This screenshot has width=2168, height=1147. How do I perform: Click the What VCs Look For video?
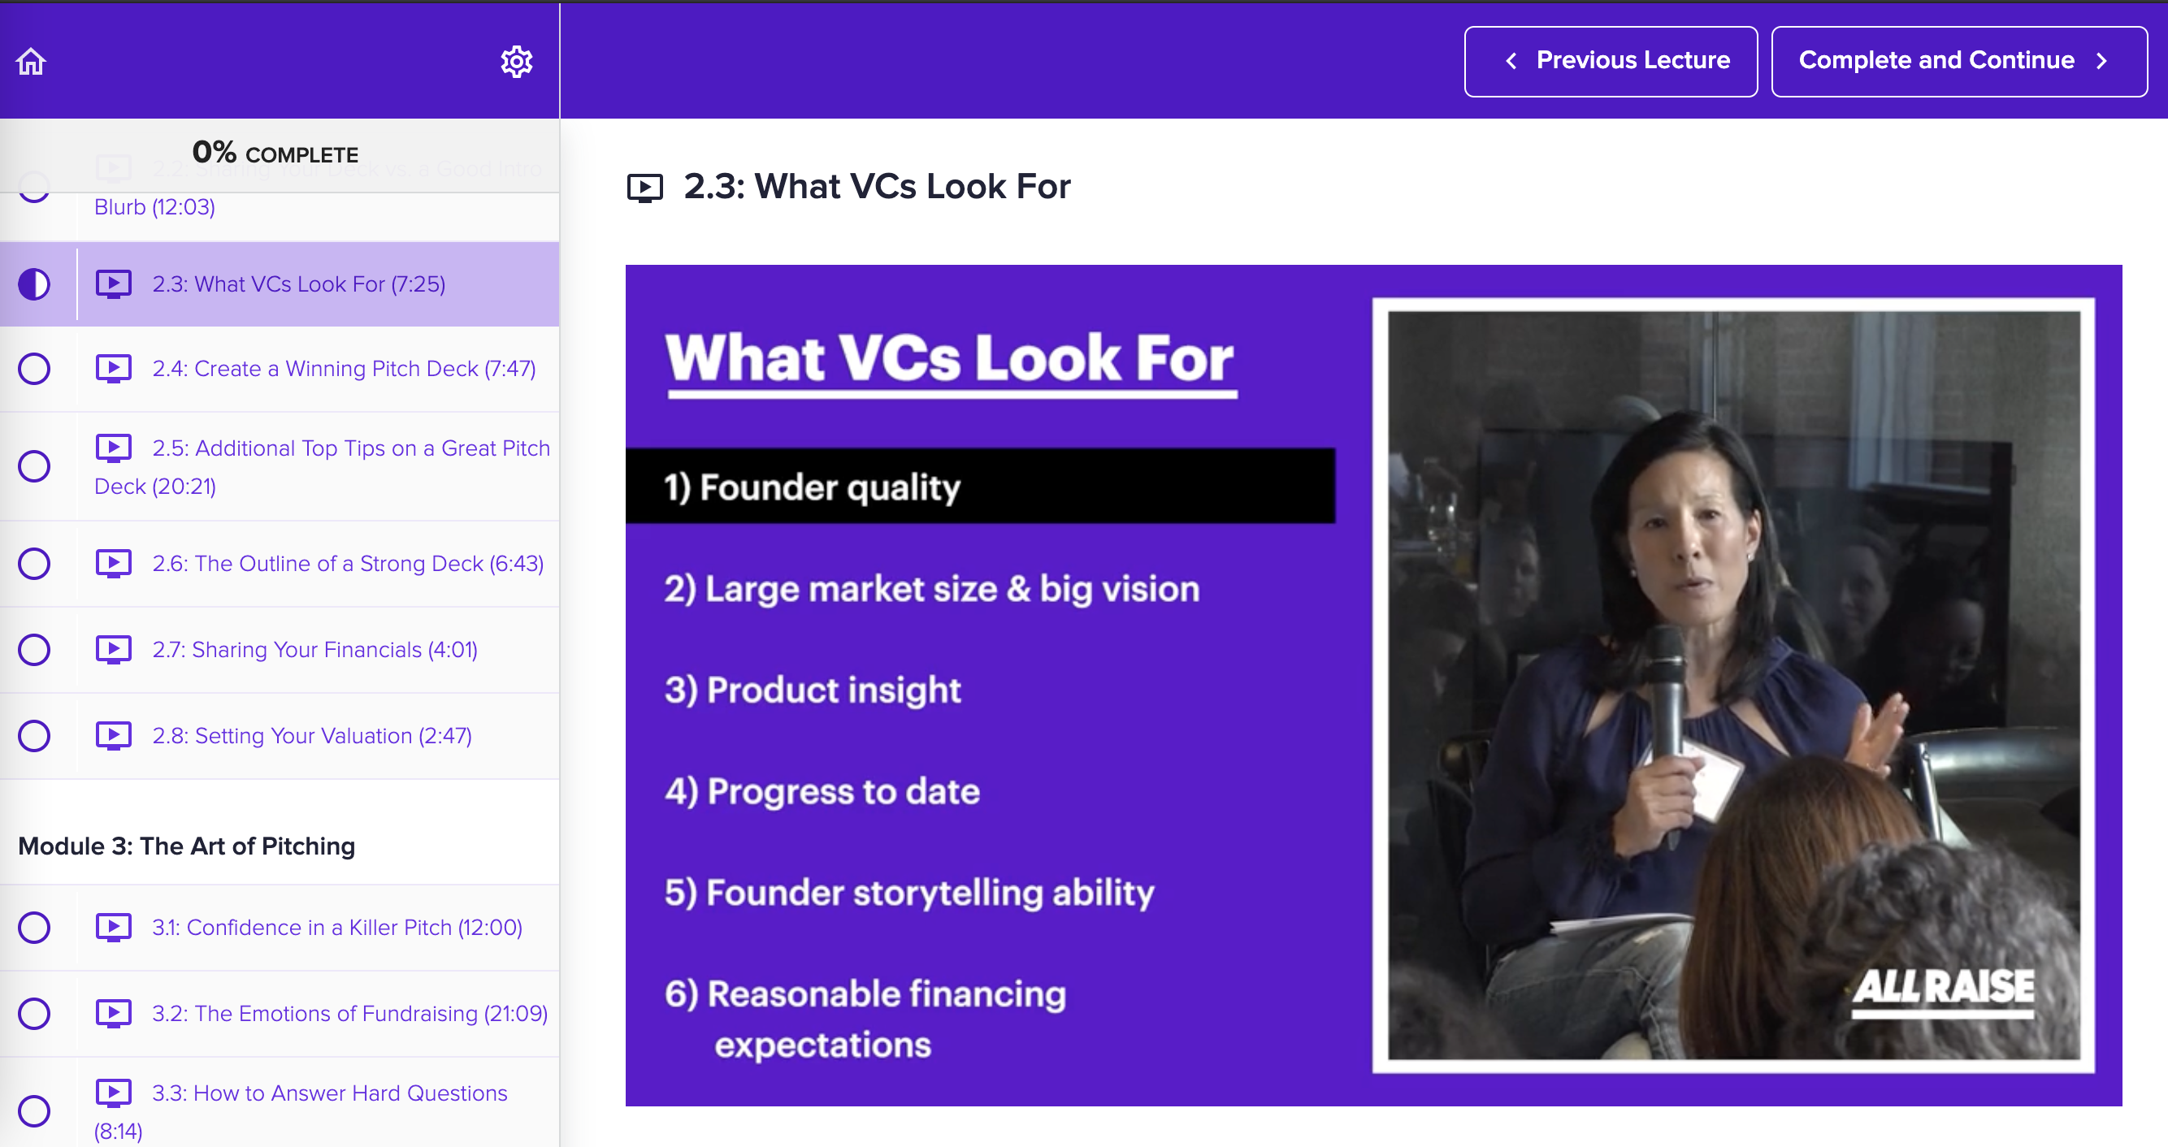tap(1372, 685)
